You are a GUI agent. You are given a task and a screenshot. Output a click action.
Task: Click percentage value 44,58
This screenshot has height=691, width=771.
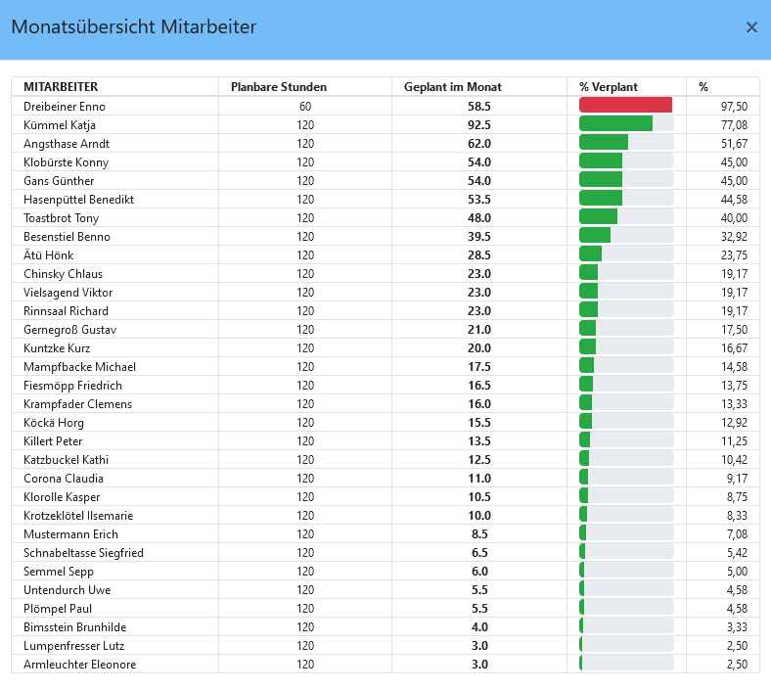pos(734,200)
